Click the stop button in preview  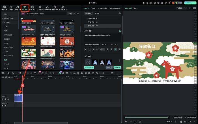point(140,121)
